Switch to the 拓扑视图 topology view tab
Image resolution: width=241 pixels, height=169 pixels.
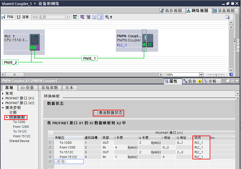pos(172,11)
